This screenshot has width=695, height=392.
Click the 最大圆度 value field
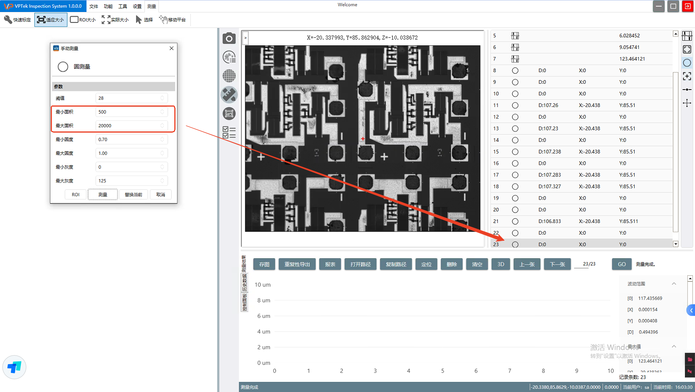click(x=131, y=153)
